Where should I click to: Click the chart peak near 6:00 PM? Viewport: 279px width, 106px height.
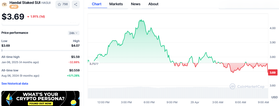click(x=141, y=20)
